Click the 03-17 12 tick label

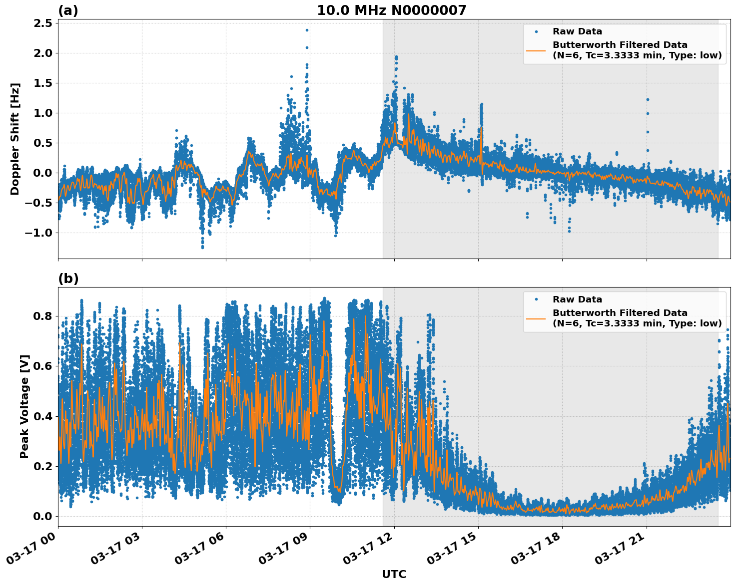368,546
